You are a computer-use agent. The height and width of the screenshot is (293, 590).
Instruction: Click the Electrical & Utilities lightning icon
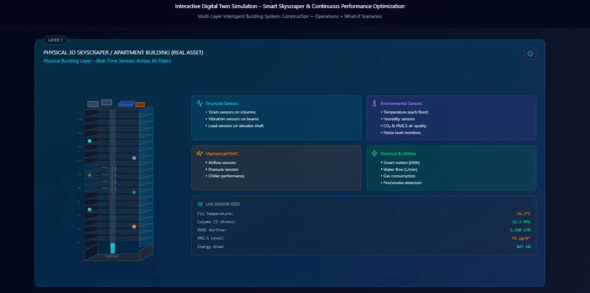pyautogui.click(x=375, y=154)
